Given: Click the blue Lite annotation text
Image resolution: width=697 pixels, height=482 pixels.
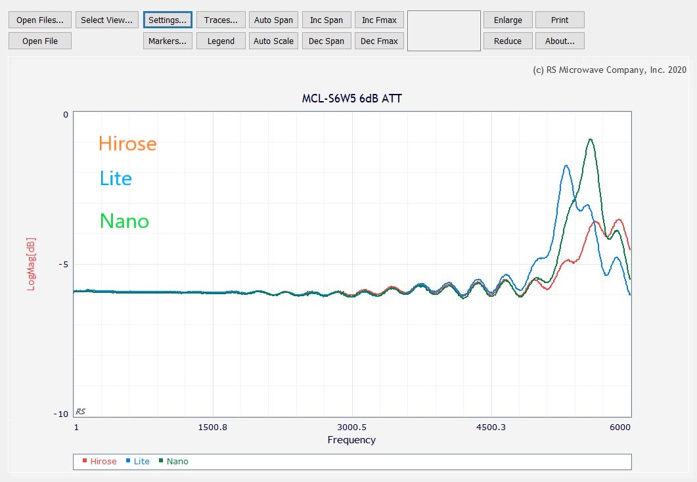Looking at the screenshot, I should click(116, 179).
